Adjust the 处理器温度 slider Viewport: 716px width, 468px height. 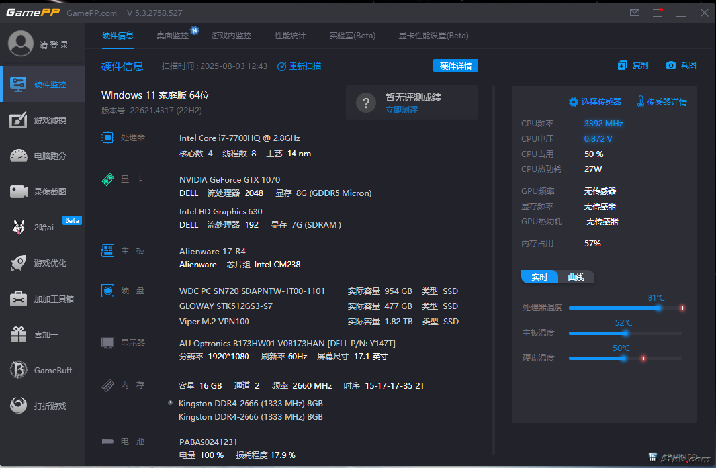click(658, 308)
